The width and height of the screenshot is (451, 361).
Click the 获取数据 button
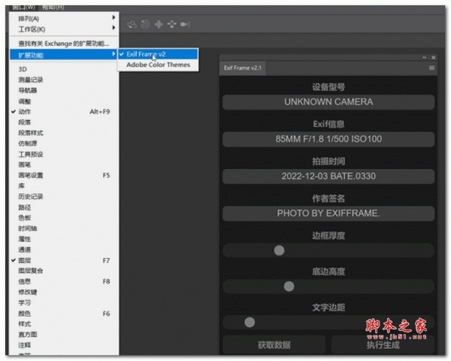(274, 344)
